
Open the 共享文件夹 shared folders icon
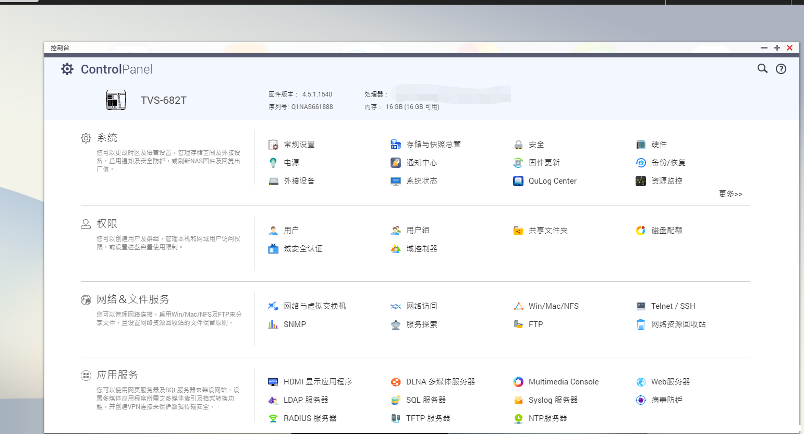click(518, 231)
